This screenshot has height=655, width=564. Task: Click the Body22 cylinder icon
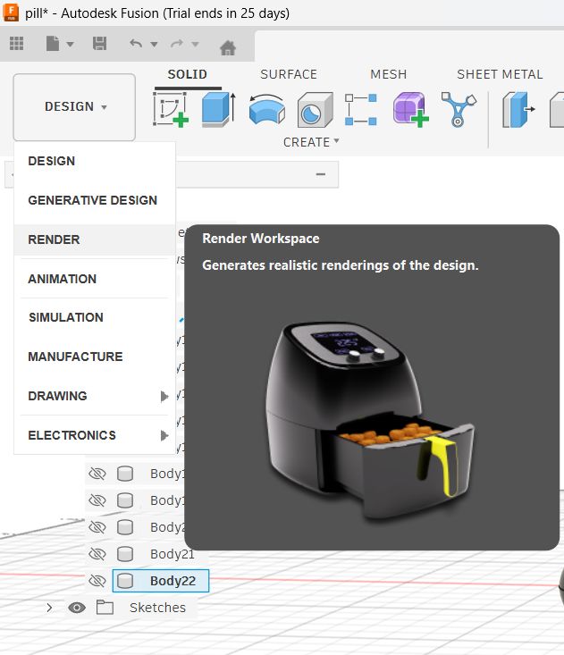[x=125, y=581]
